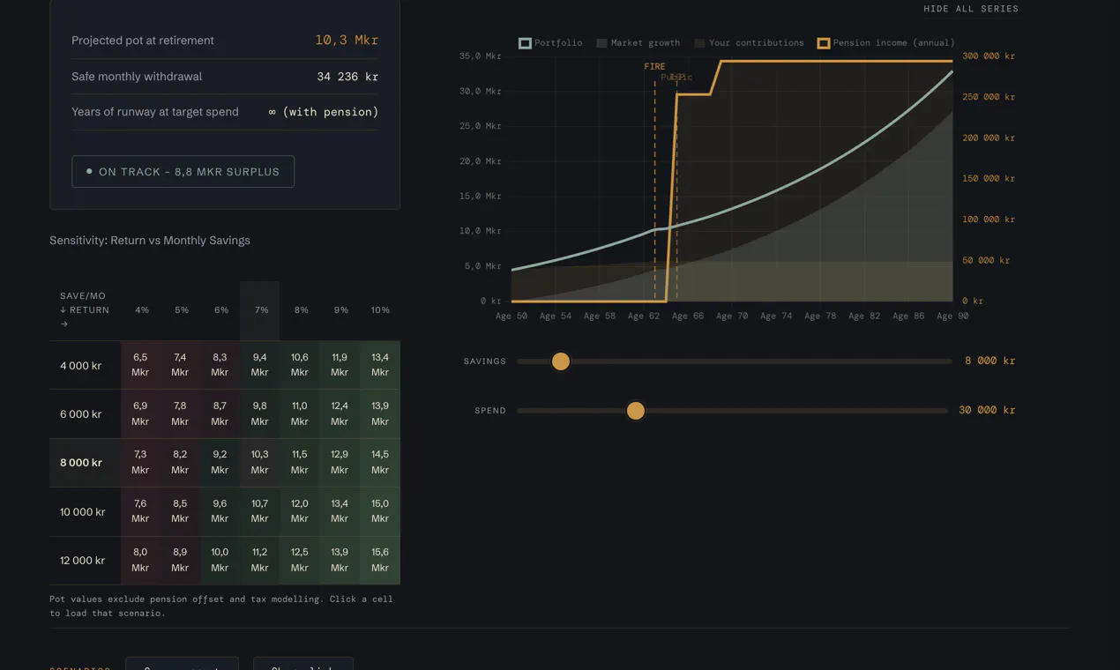This screenshot has width=1120, height=670.
Task: Load the 7,3 Mkr cell scenario
Action: click(x=140, y=462)
